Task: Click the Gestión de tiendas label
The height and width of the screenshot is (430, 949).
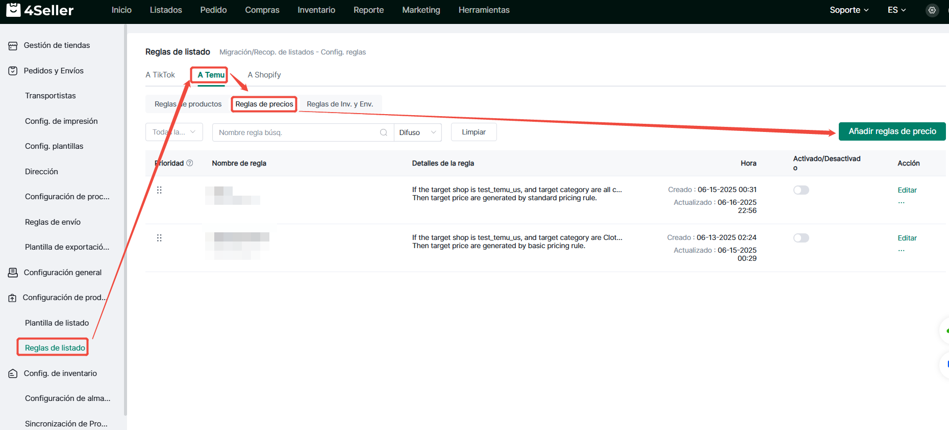Action: coord(57,45)
